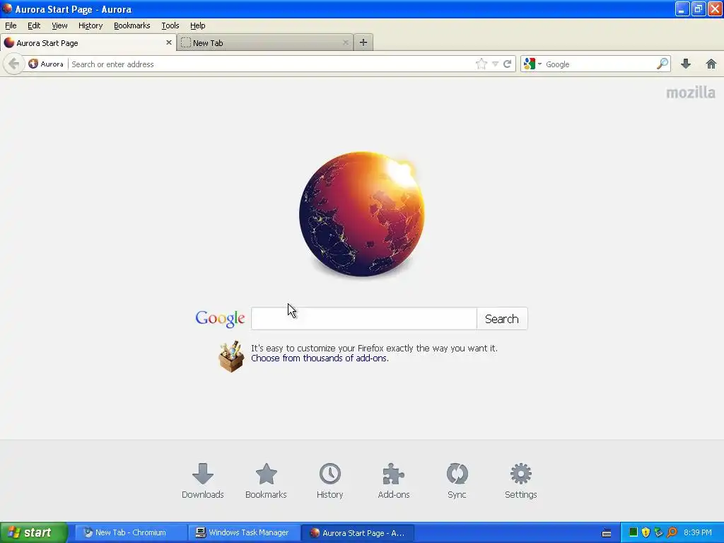Click the 8:39 PM taskbar clock

tap(698, 532)
